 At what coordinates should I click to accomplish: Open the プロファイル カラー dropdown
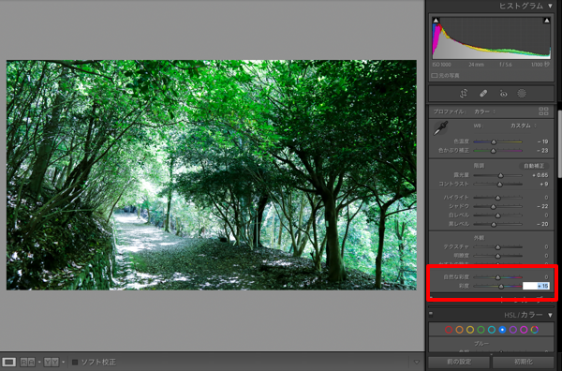(484, 111)
